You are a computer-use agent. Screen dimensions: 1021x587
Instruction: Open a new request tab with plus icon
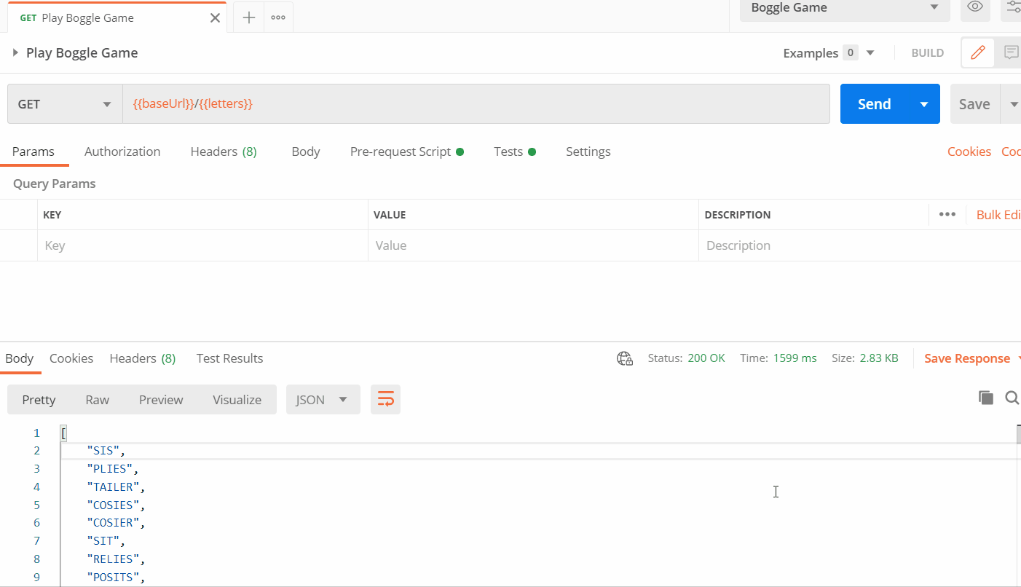[x=249, y=18]
